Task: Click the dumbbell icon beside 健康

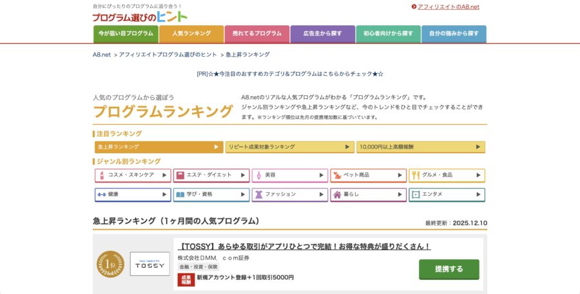Action: (102, 195)
